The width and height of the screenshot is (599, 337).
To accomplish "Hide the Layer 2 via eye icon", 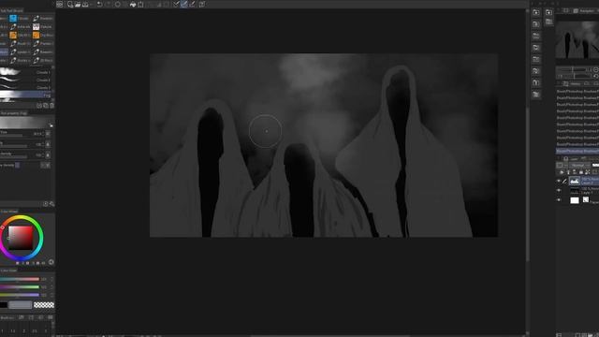I will click(x=559, y=181).
